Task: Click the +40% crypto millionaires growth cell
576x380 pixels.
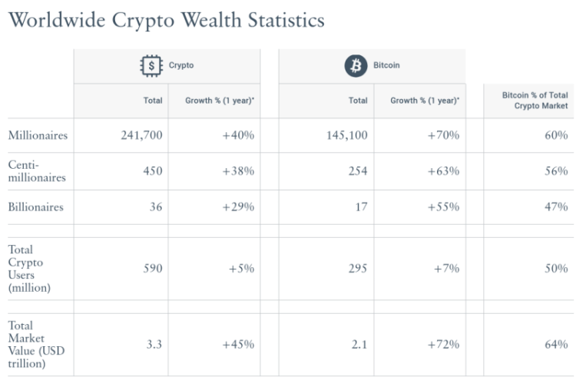Action: click(238, 136)
